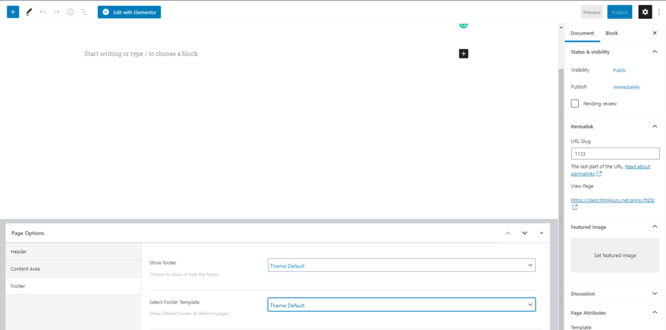Click the URL Slug input field
Screen dimensions: 666x330
[615, 154]
